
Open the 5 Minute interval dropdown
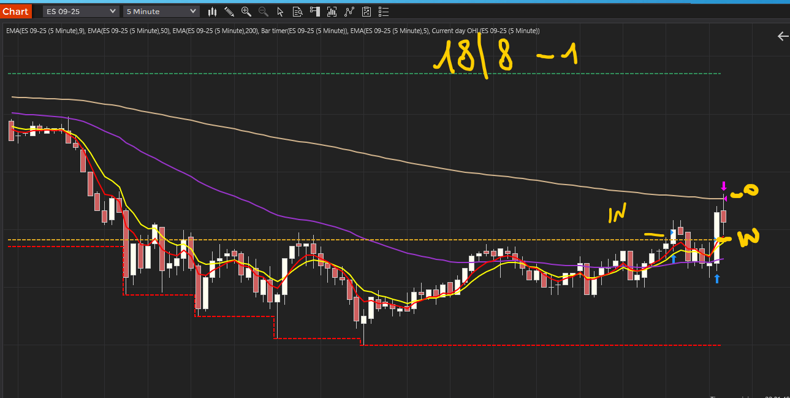coord(161,11)
